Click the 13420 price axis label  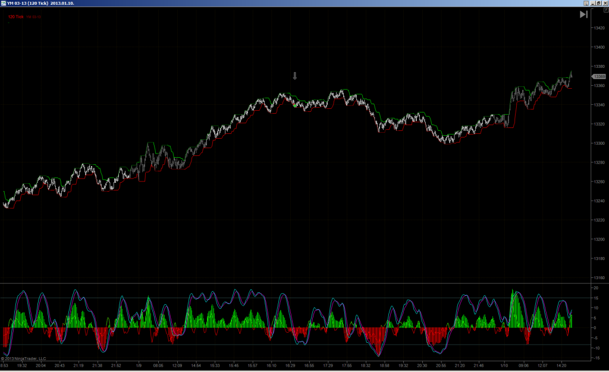click(599, 28)
